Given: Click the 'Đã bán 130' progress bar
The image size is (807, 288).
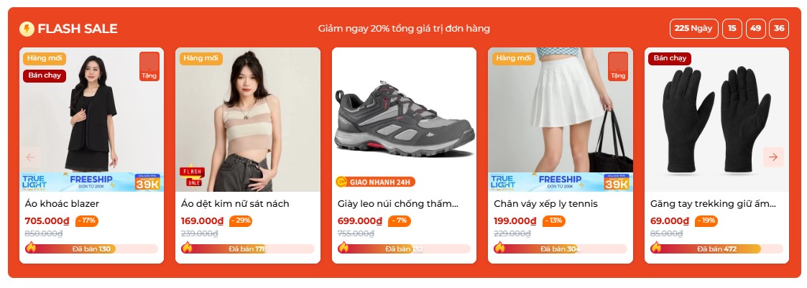Looking at the screenshot, I should coord(91,249).
